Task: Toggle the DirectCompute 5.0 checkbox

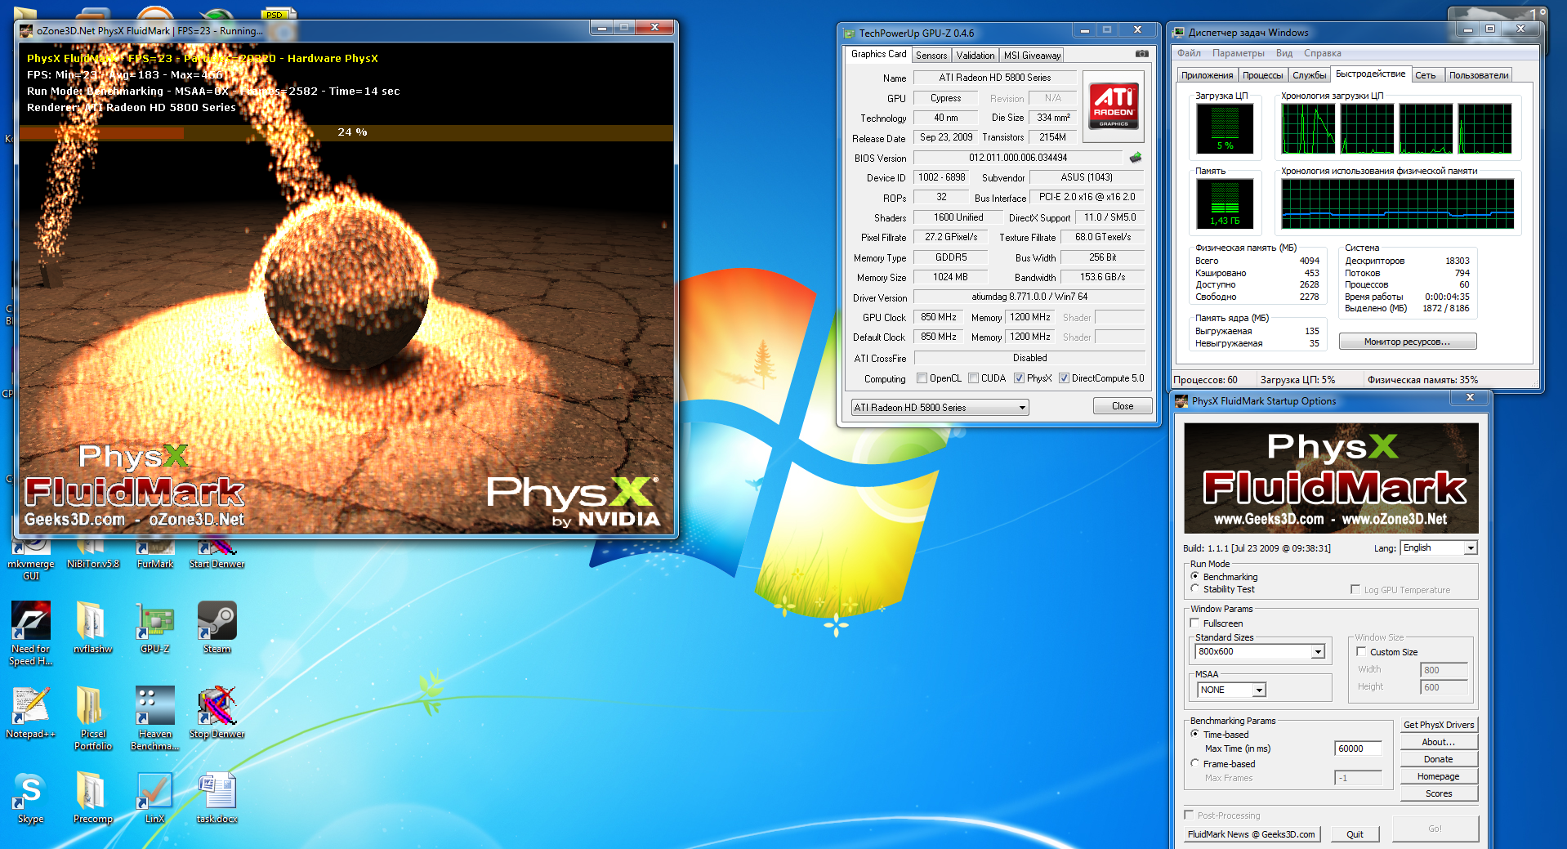Action: 1065,378
